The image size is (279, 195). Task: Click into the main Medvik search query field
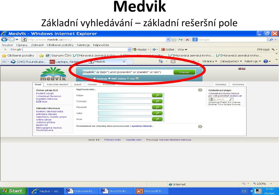(127, 72)
